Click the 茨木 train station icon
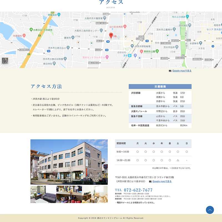222x222 pixels. click(x=130, y=56)
